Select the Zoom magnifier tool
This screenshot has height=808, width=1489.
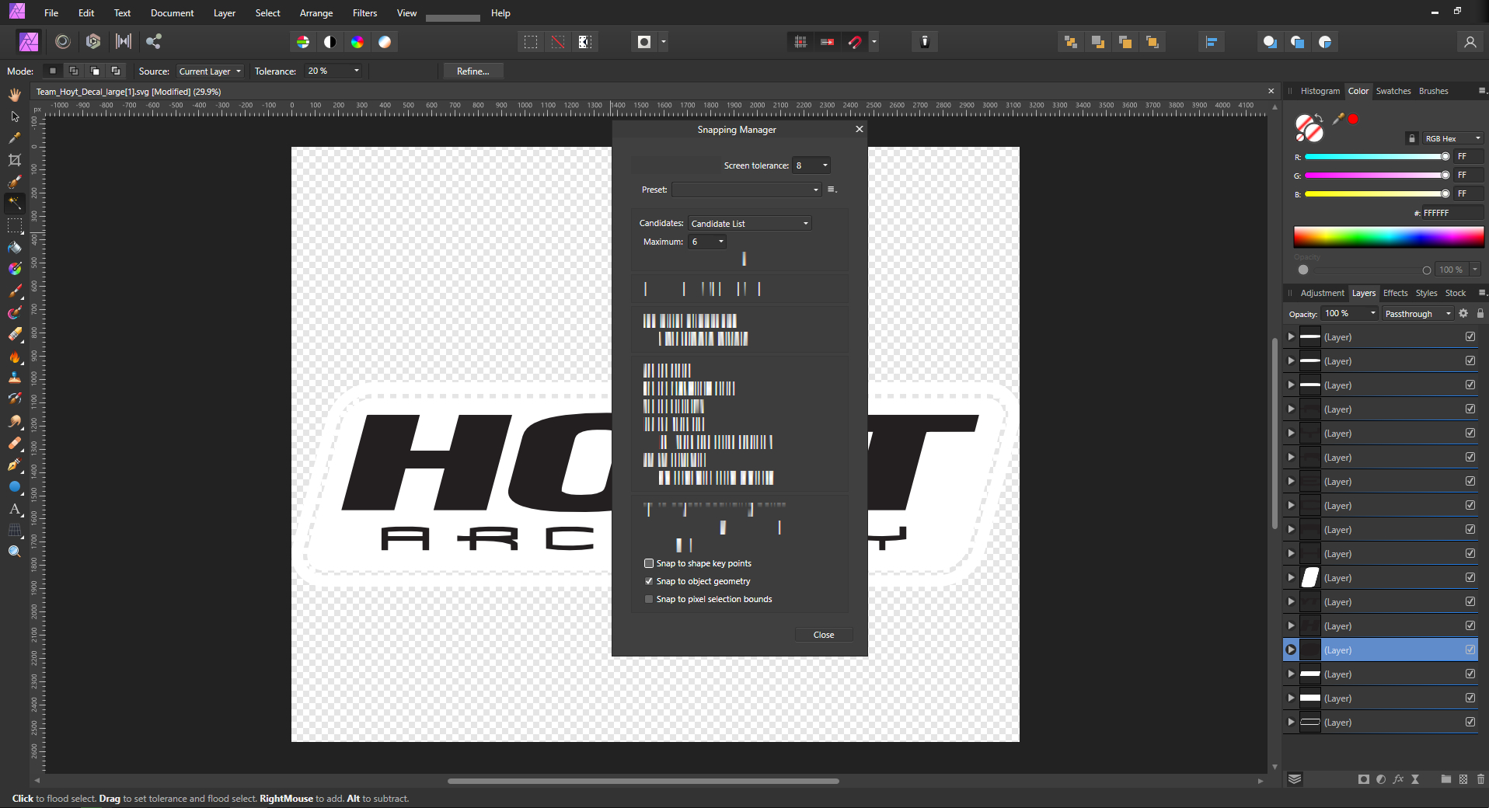15,552
